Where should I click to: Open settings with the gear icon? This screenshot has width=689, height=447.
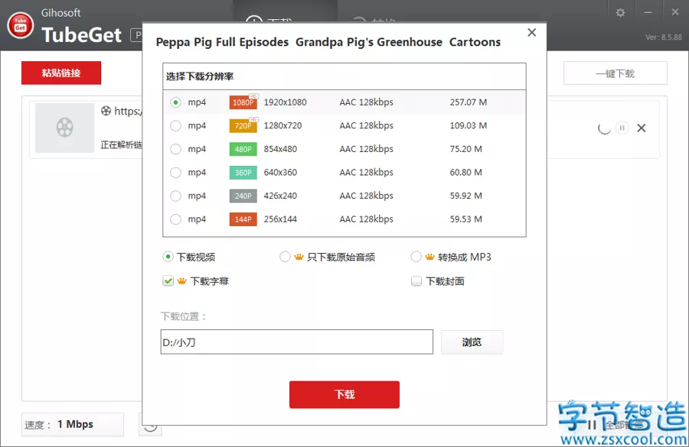coord(620,13)
